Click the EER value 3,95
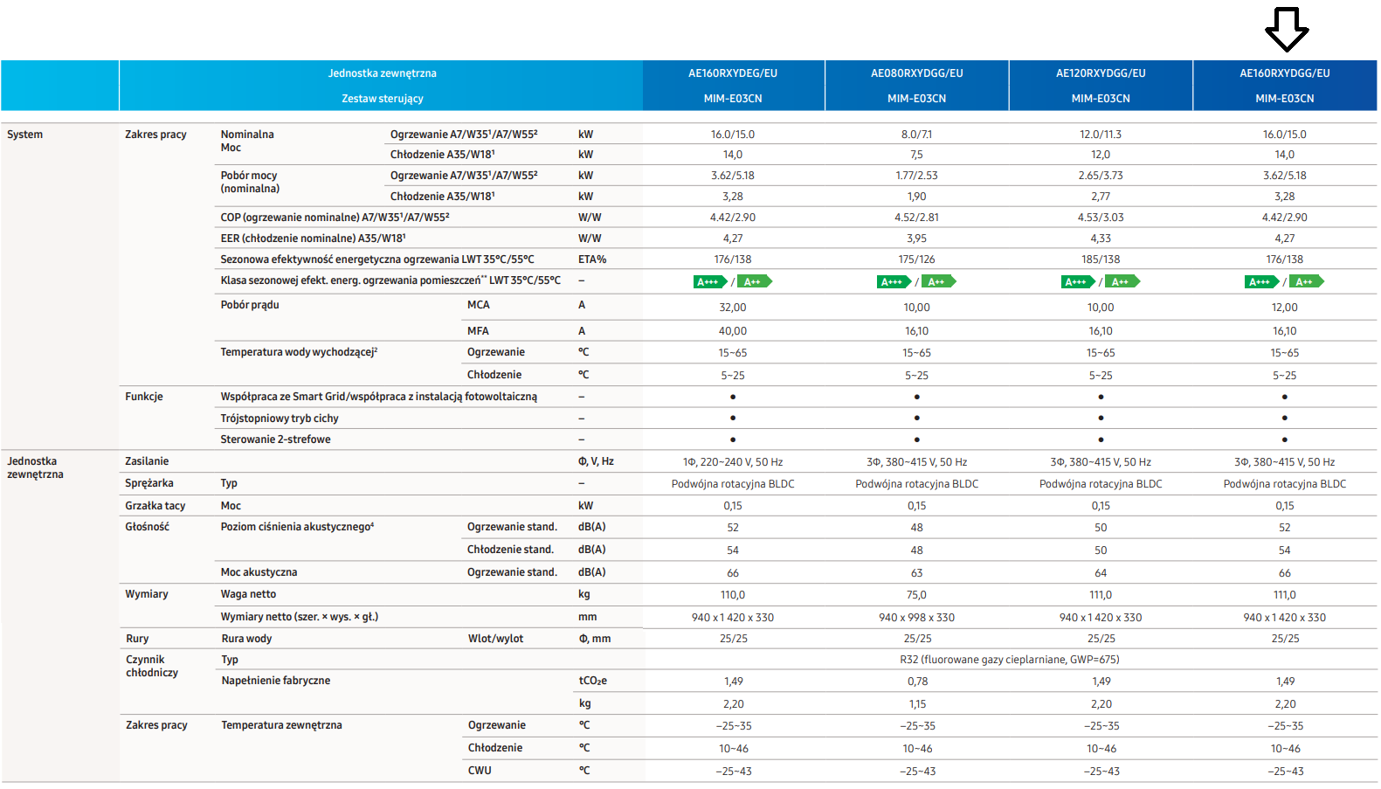The width and height of the screenshot is (1381, 789). [x=917, y=239]
